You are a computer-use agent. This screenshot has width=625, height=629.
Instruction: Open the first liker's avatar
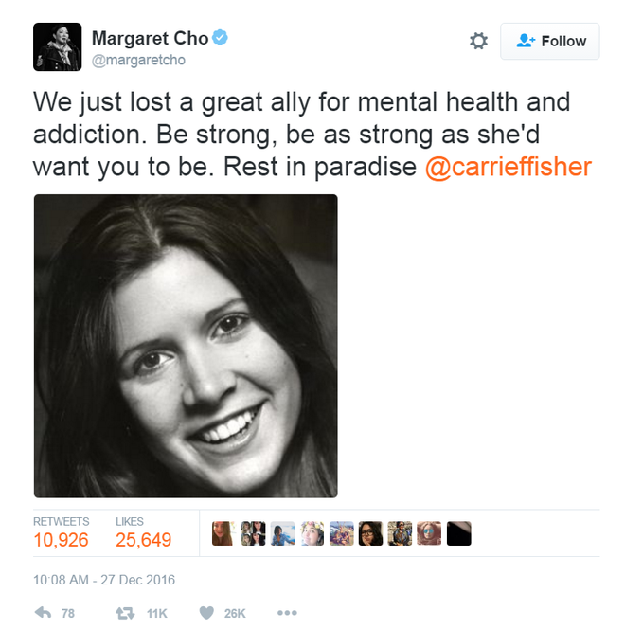[x=223, y=533]
